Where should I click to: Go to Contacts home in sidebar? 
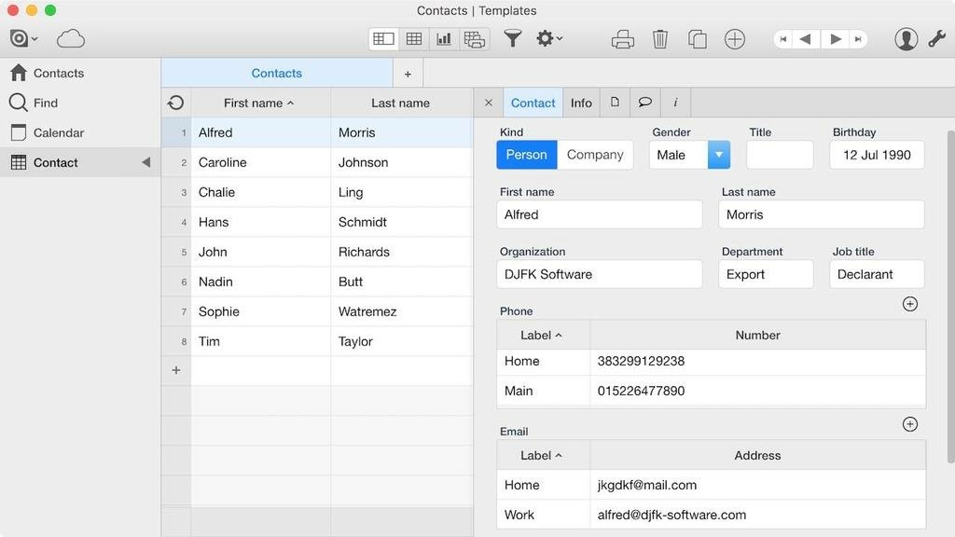(x=80, y=73)
